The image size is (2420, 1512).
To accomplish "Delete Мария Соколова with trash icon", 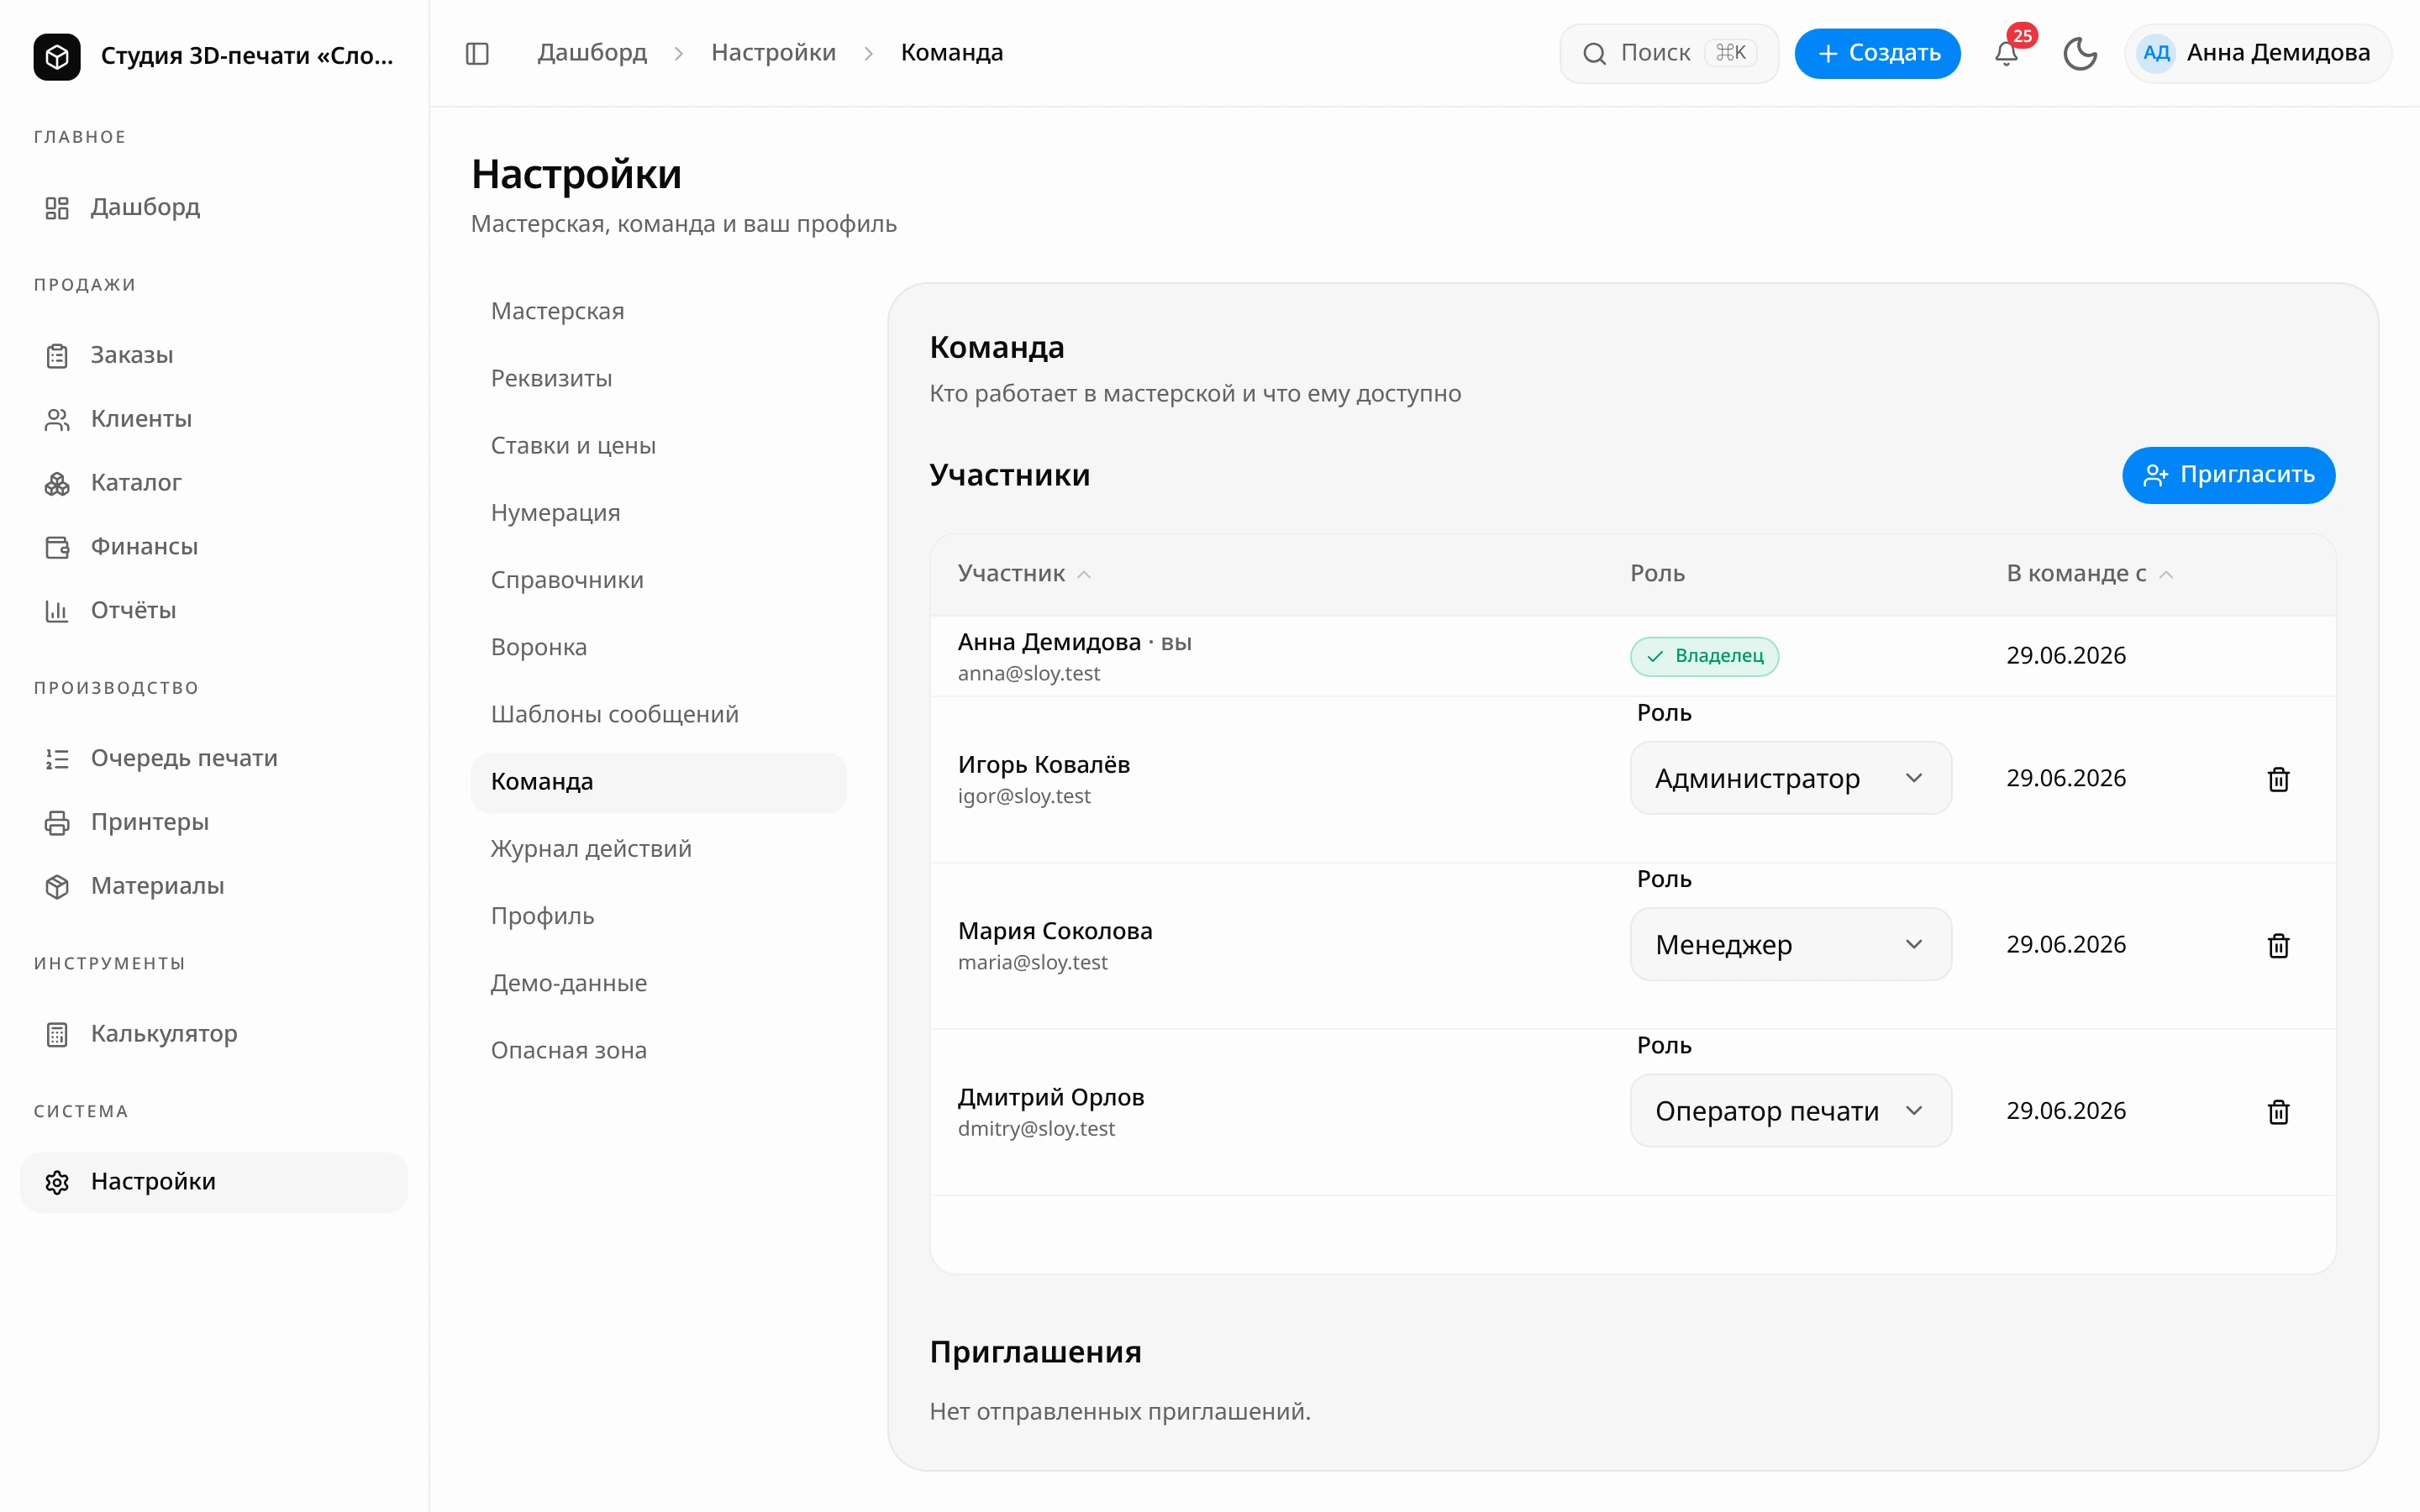I will (2278, 945).
